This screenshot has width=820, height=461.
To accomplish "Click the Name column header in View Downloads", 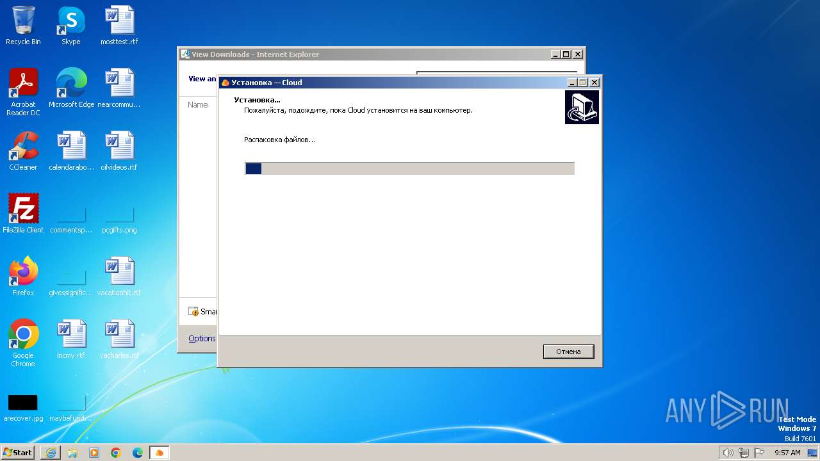I will click(198, 105).
